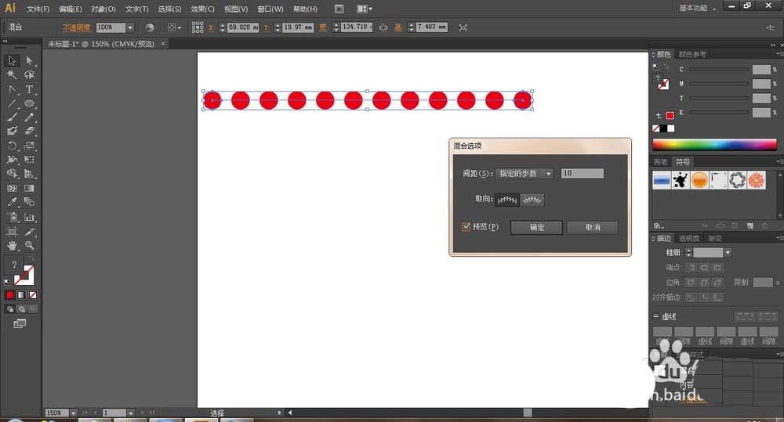
Task: Click the 不透明度 opacity link
Action: coord(77,27)
